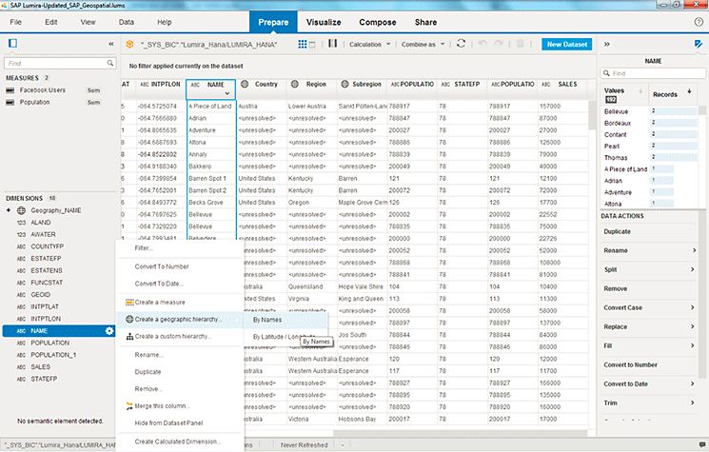Screen dimensions: 709x452
Task: Click the Sum aggregation for Facebook Users
Action: (x=93, y=90)
